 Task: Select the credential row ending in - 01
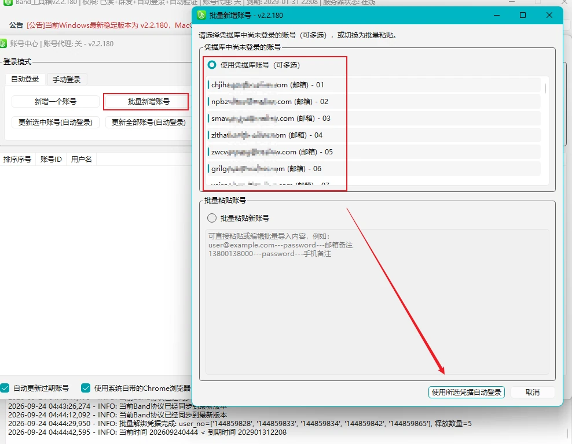tap(373, 85)
